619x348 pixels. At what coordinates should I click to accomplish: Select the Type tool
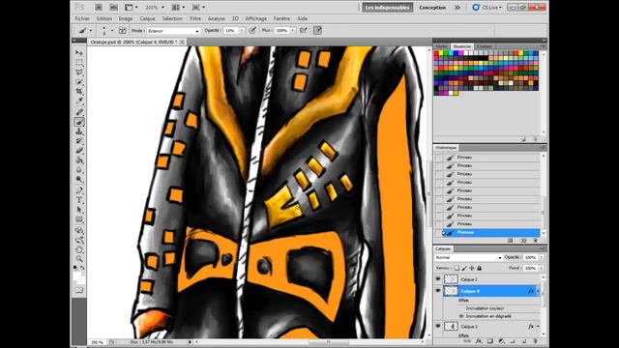(x=79, y=200)
